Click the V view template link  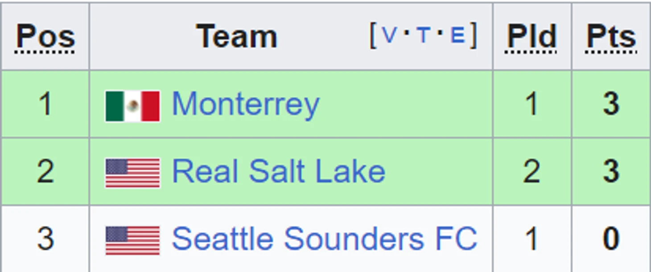click(x=389, y=35)
